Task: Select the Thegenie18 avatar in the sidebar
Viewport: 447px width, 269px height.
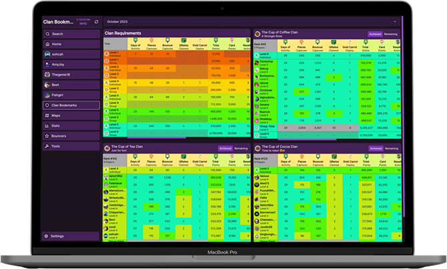Action: coord(47,74)
